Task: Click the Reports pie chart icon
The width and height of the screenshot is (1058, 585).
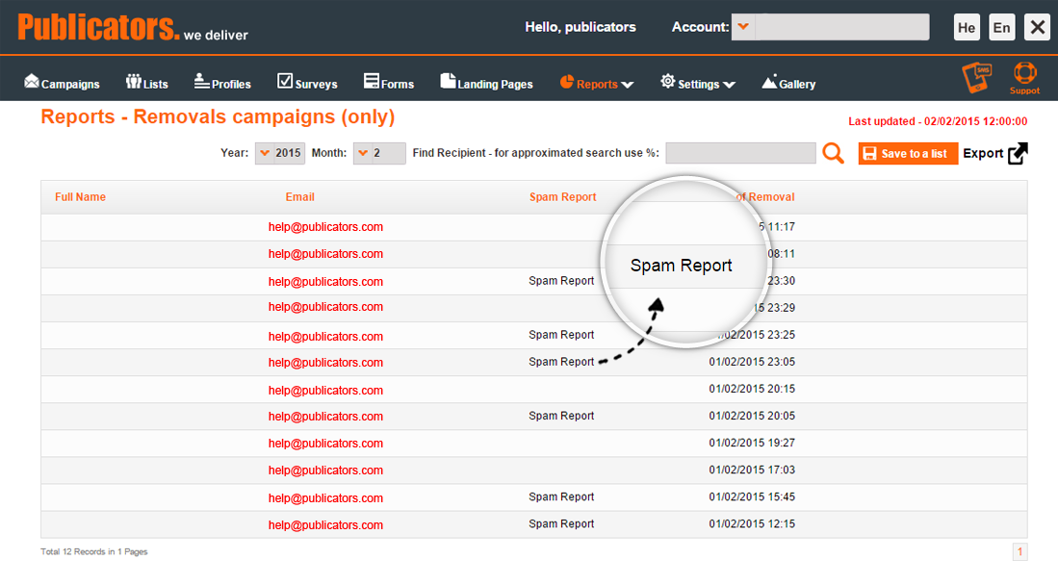Action: [567, 82]
